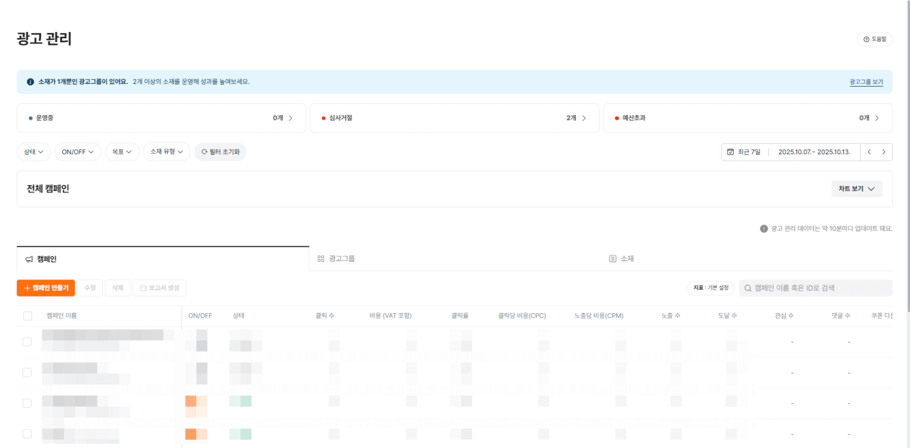Open 예산초과 status card arrow
This screenshot has height=448, width=910.
click(x=877, y=118)
